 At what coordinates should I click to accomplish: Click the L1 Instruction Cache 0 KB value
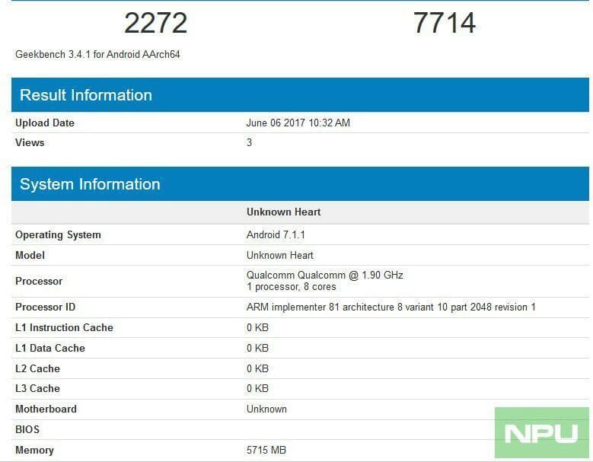257,327
